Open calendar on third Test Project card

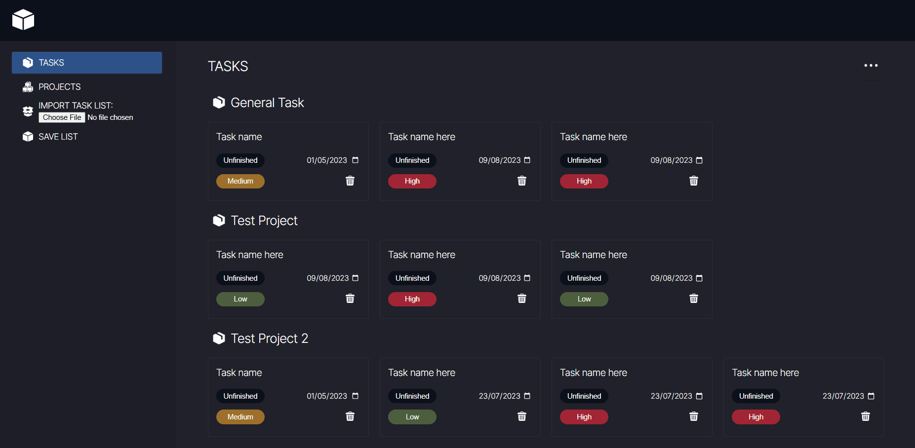699,278
